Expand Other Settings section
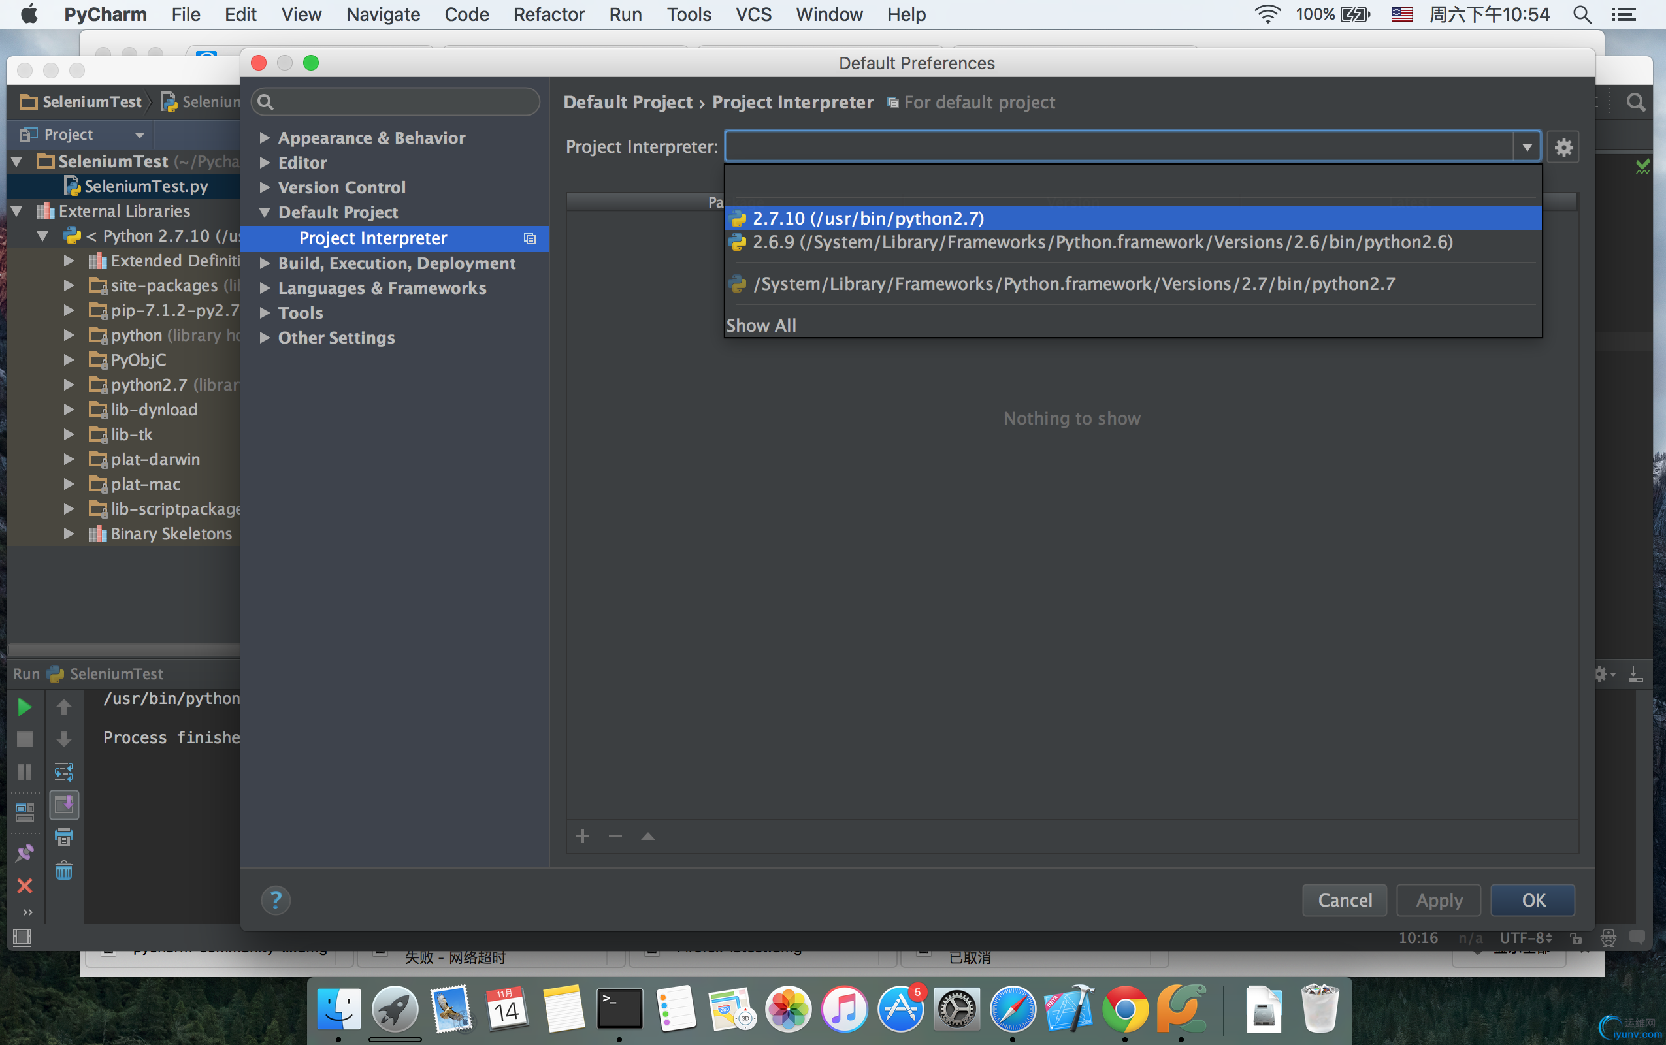Screen dimensions: 1666x1045 coord(264,338)
